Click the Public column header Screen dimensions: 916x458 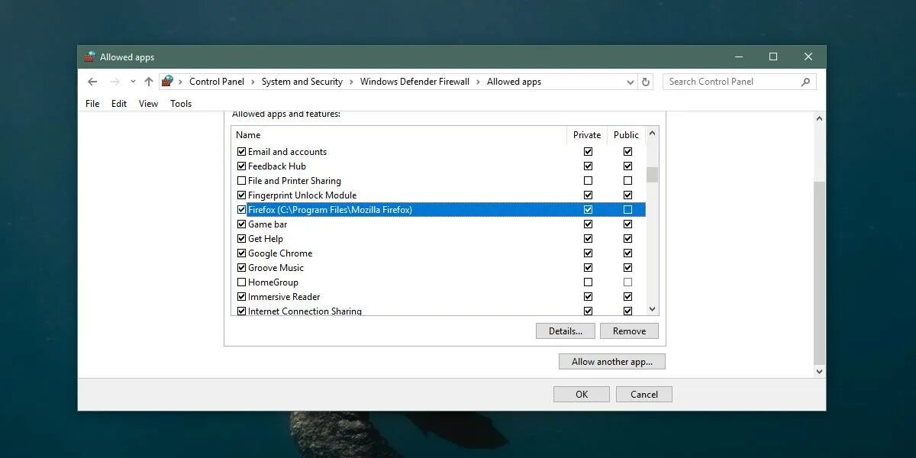(626, 135)
